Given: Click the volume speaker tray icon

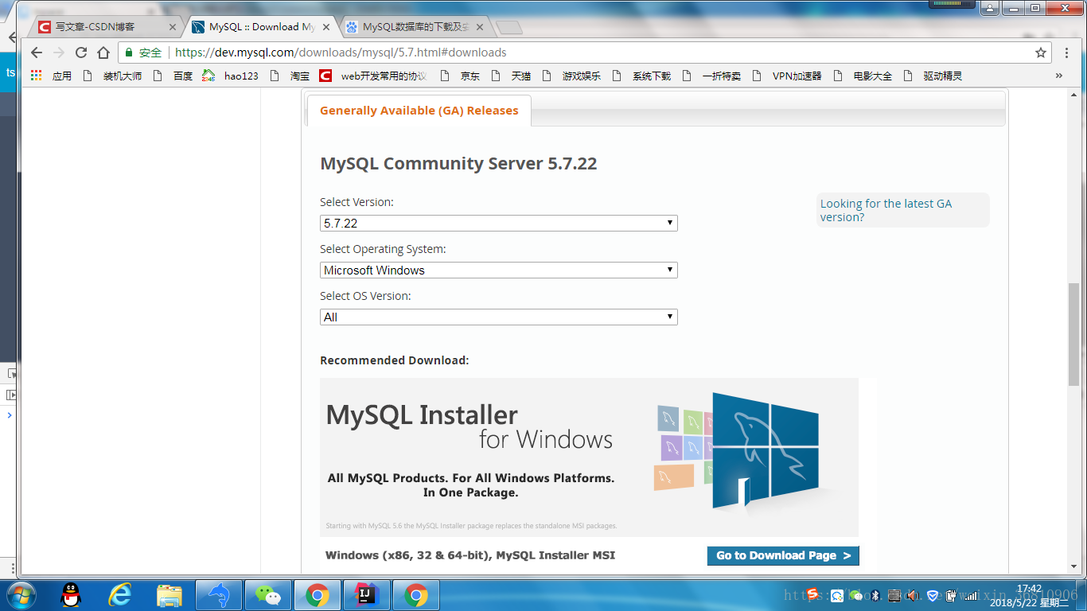Looking at the screenshot, I should [x=913, y=595].
